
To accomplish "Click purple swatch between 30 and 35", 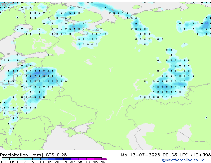I will point(75,159).
